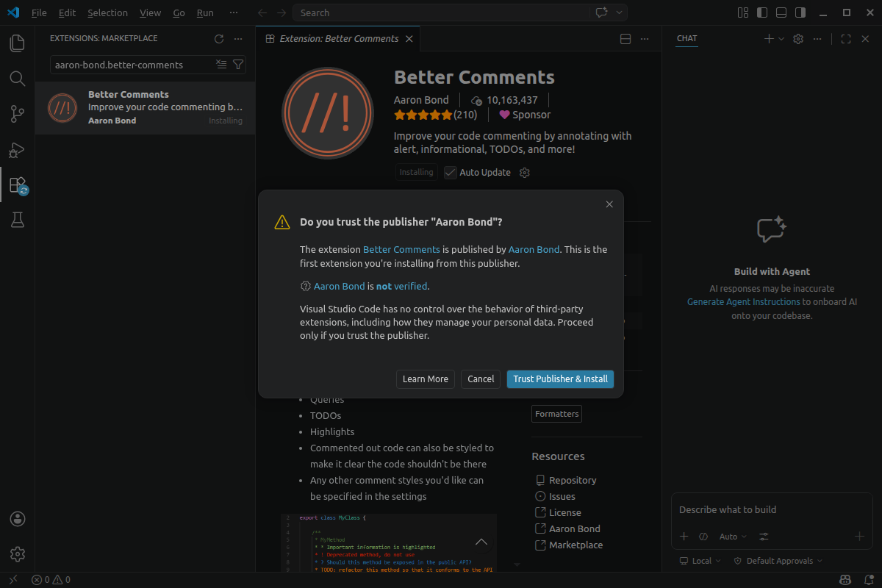Toggle bottom panel visibility
The image size is (882, 588).
(781, 12)
